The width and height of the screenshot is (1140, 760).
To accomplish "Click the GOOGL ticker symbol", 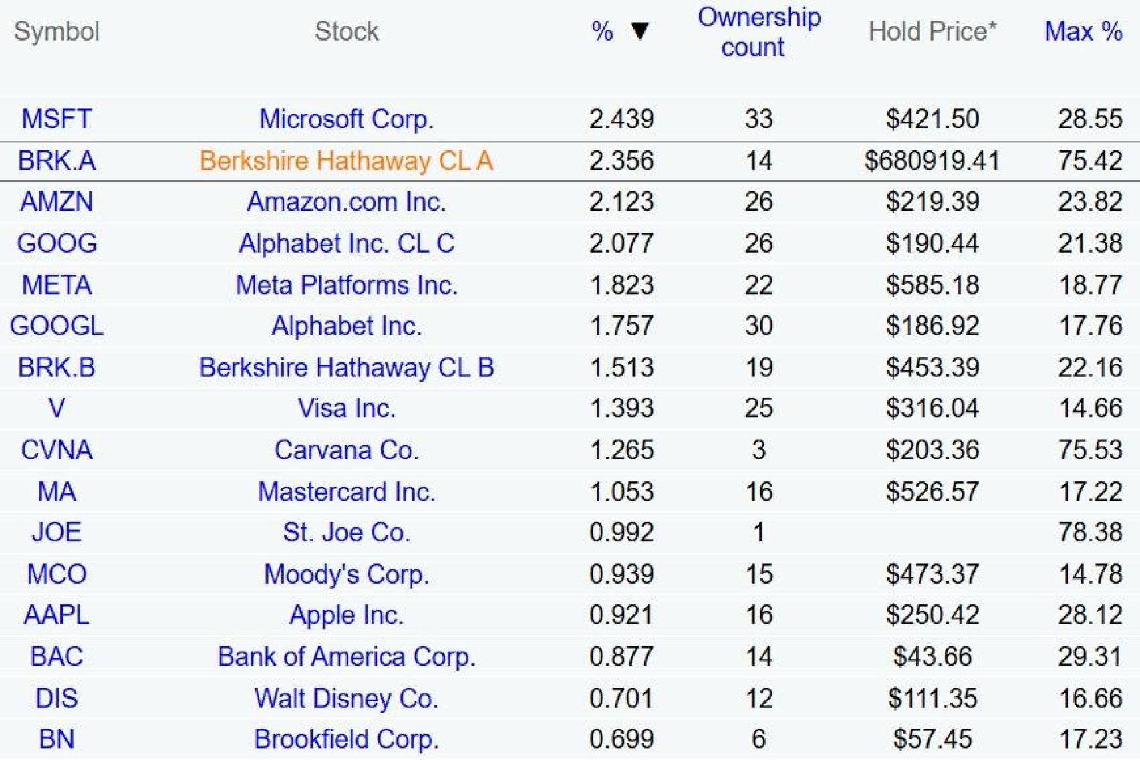I will pyautogui.click(x=56, y=326).
